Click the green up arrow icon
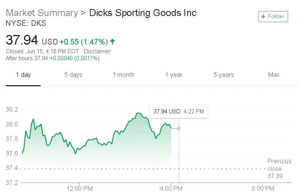The width and height of the screenshot is (298, 196). pyautogui.click(x=112, y=41)
